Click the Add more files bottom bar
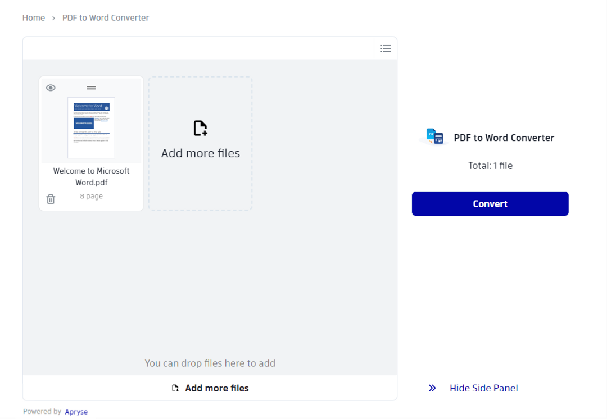Screen dimensions: 607x419 point(210,388)
